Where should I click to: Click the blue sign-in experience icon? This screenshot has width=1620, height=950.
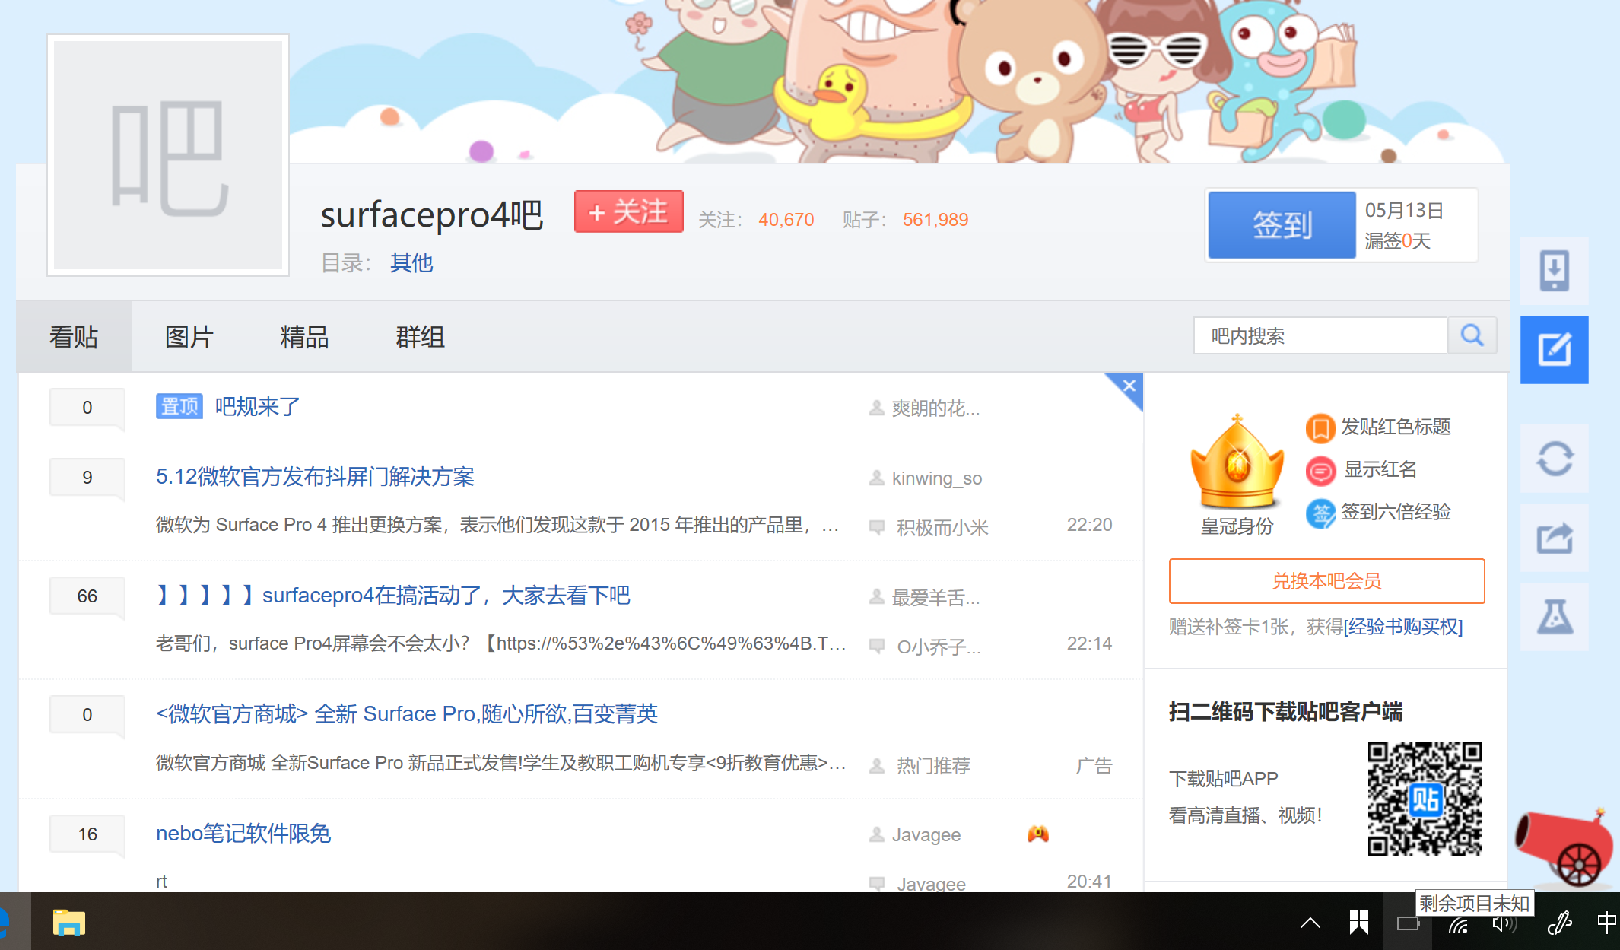(x=1320, y=513)
